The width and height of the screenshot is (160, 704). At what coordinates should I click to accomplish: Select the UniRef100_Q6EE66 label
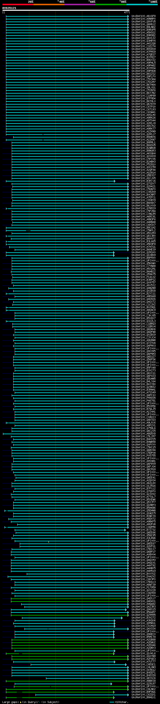tap(143, 532)
